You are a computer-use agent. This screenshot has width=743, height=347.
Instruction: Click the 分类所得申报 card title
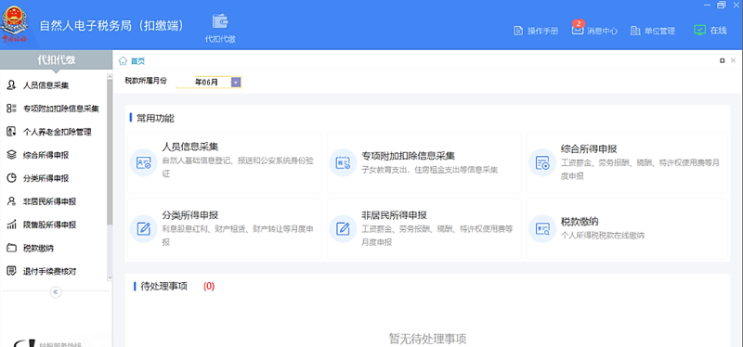pos(190,215)
